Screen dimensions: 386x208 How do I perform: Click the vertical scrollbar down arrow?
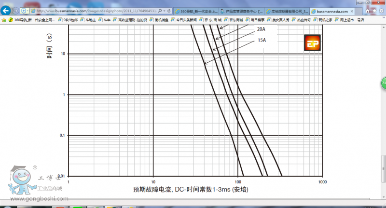click(383, 196)
